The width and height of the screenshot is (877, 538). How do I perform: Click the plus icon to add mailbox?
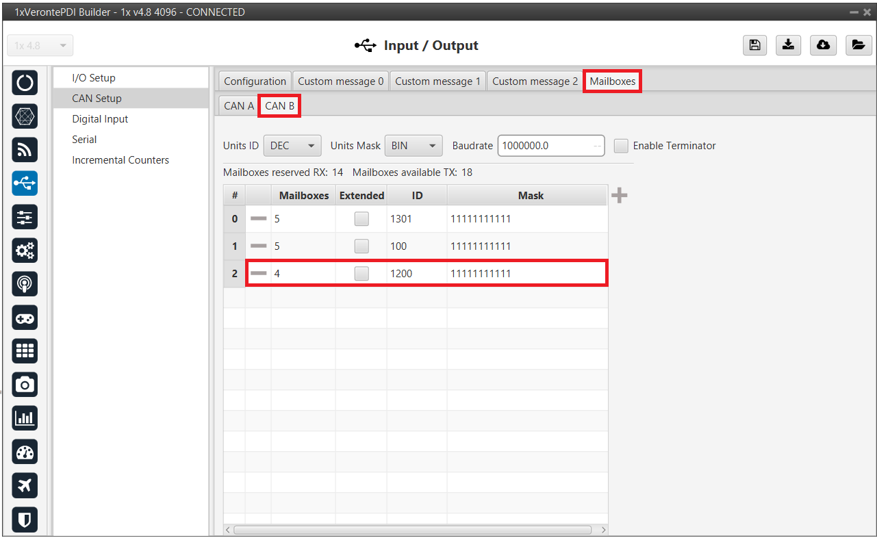(619, 196)
